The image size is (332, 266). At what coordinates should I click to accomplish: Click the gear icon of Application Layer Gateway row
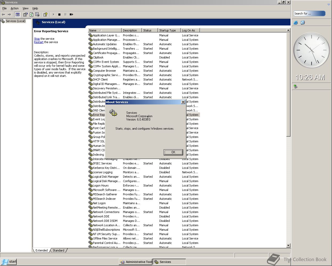(91, 35)
